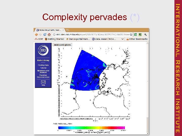Click the scrollbar down arrow

pos(148,133)
